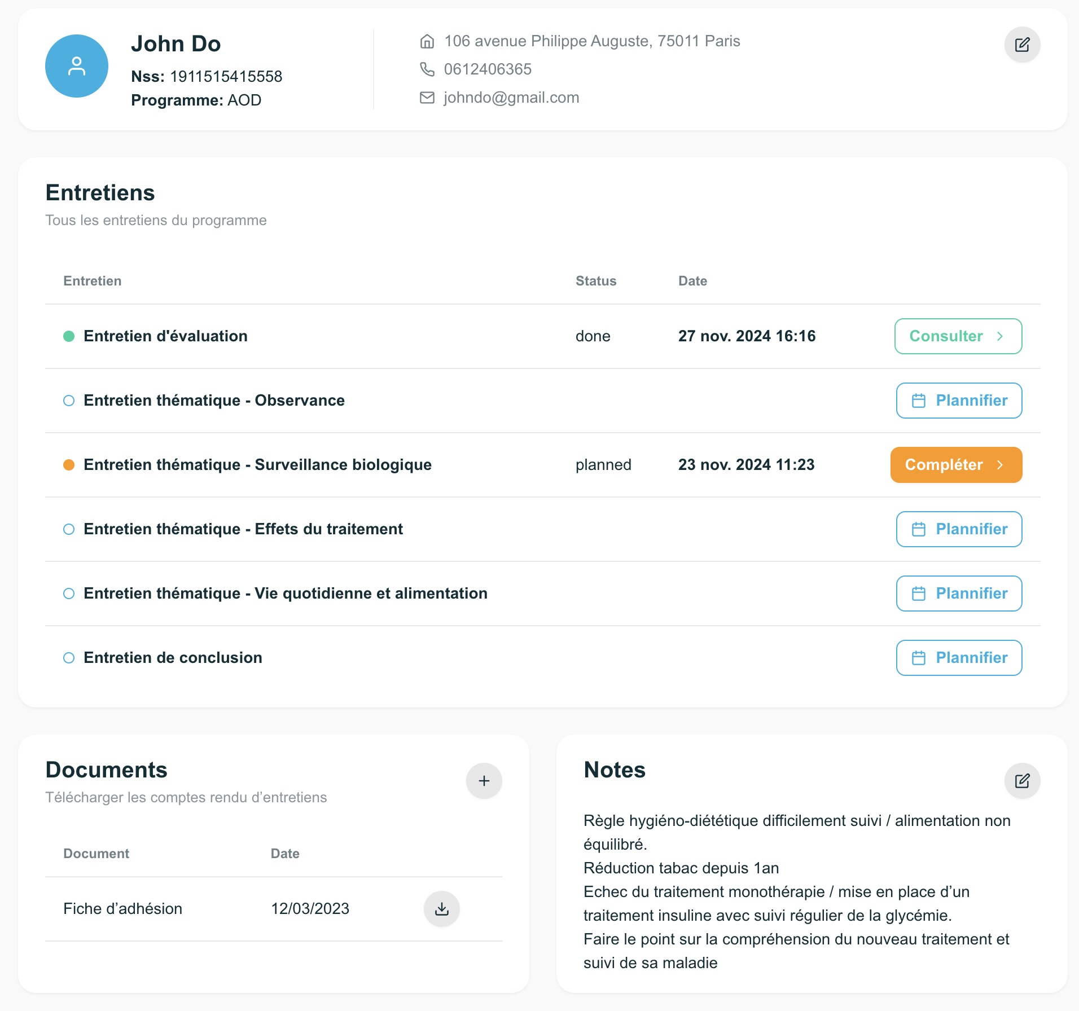Screen dimensions: 1079x1011
Task: Click the edit Notes pencil icon
Action: click(1022, 781)
